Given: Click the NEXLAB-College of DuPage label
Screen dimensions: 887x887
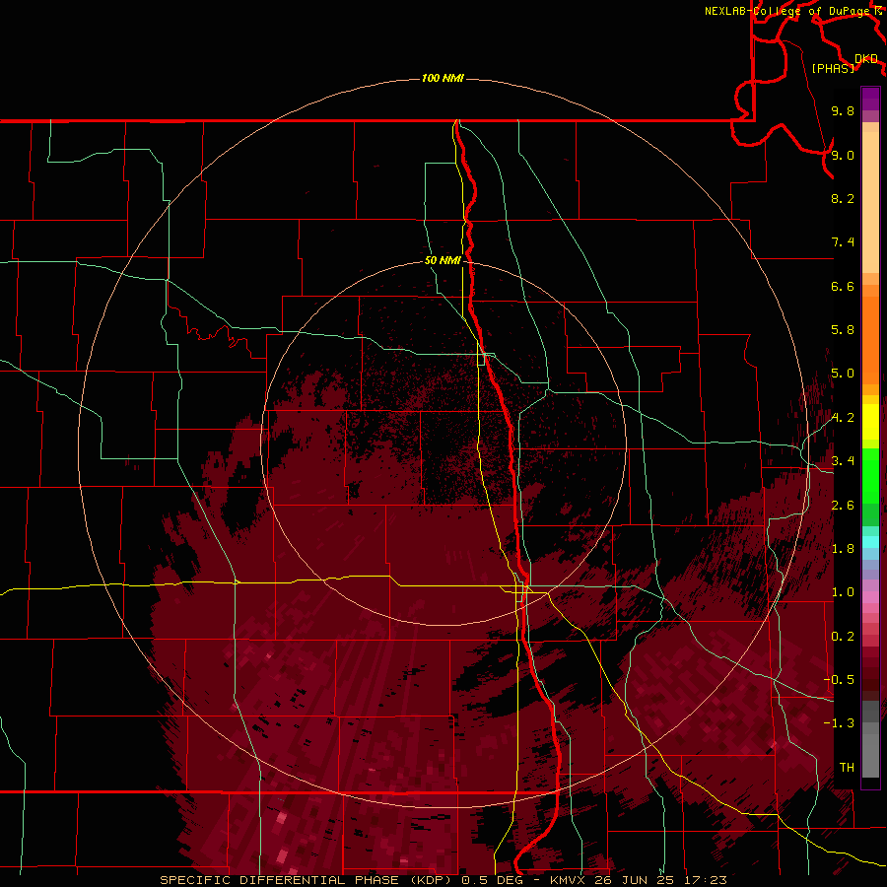Looking at the screenshot, I should click(x=788, y=11).
